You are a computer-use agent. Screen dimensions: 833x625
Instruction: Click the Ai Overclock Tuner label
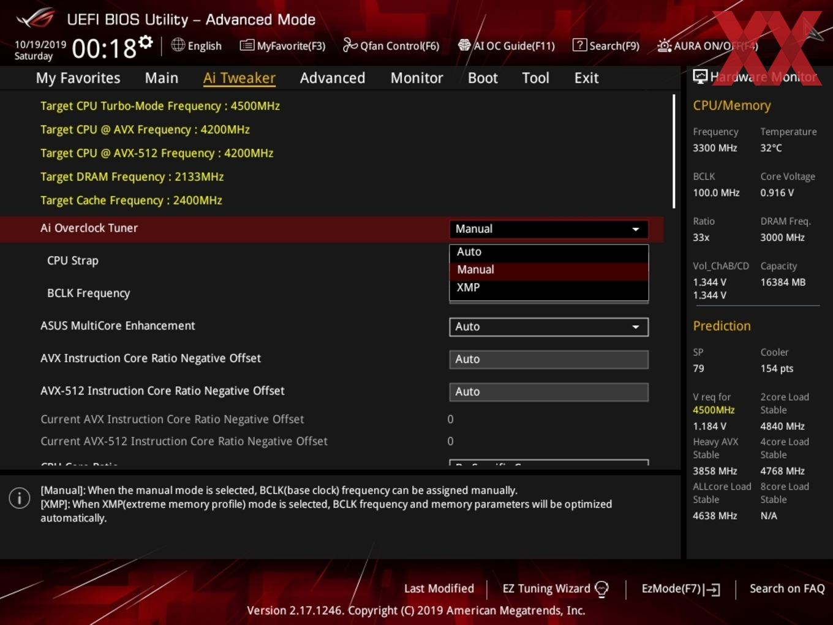(89, 228)
